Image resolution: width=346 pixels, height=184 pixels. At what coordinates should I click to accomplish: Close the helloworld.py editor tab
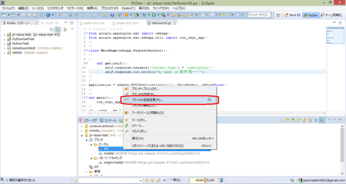[175, 23]
